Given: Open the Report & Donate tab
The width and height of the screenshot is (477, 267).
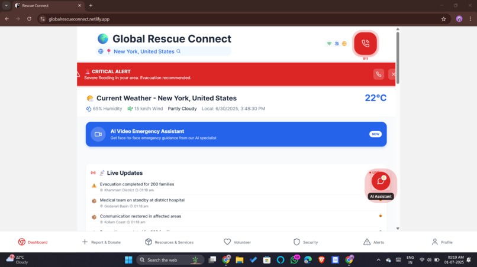Looking at the screenshot, I should tap(101, 242).
